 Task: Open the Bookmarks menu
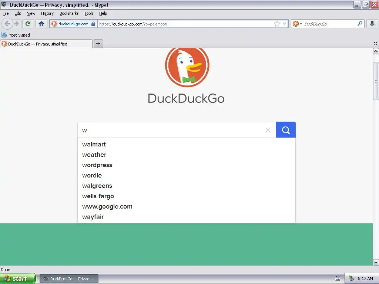click(69, 13)
